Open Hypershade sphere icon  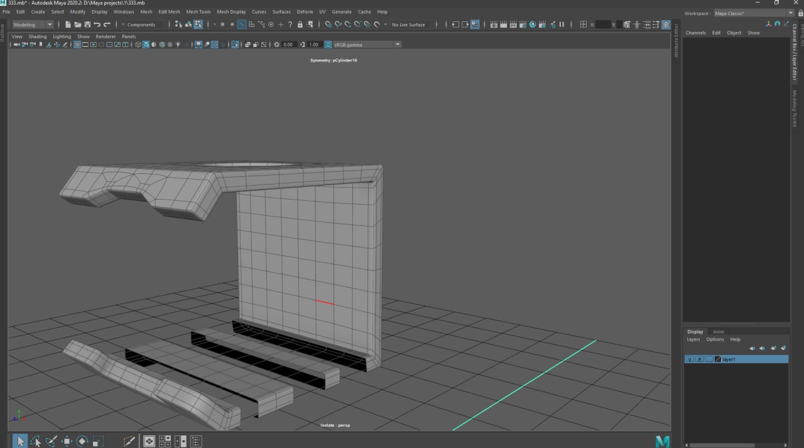click(533, 24)
